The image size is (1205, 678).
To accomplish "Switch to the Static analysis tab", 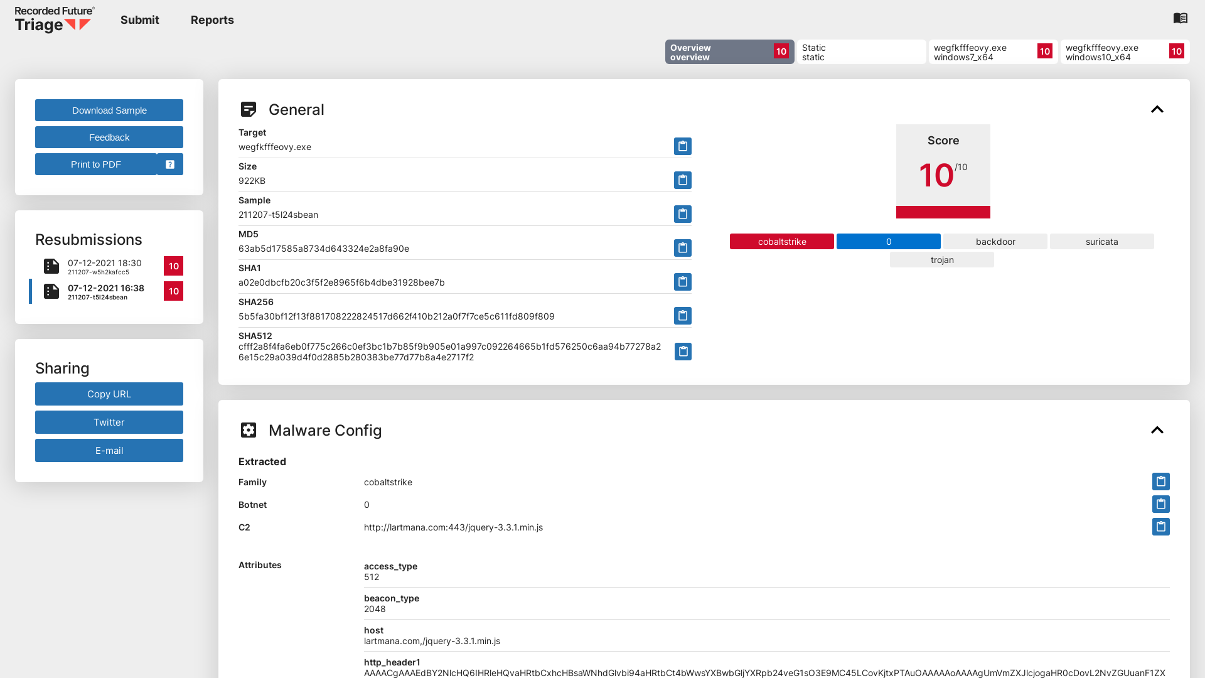I will click(862, 52).
